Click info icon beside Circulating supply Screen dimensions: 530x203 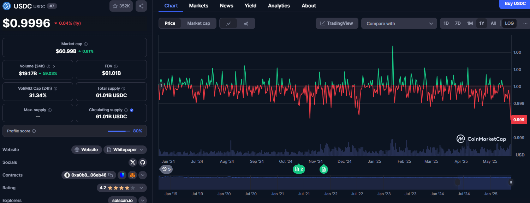[x=126, y=110]
